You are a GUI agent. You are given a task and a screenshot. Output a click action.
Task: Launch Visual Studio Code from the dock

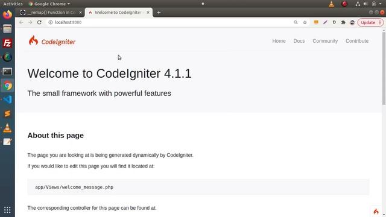(7, 99)
